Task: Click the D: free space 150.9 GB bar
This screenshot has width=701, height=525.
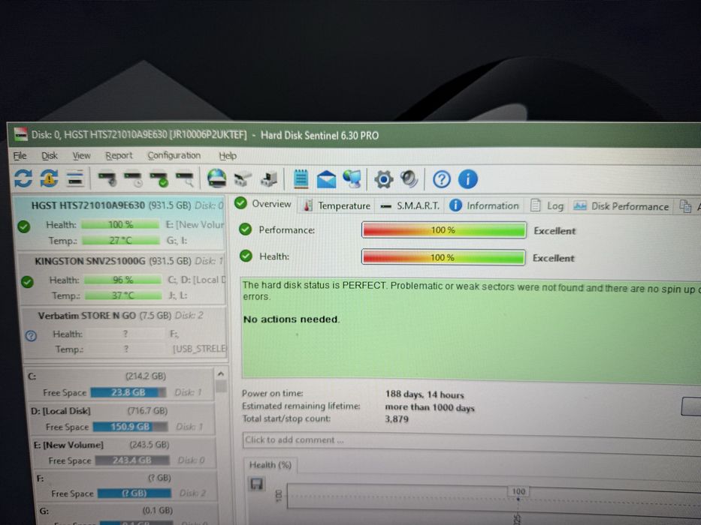Action: tap(130, 426)
